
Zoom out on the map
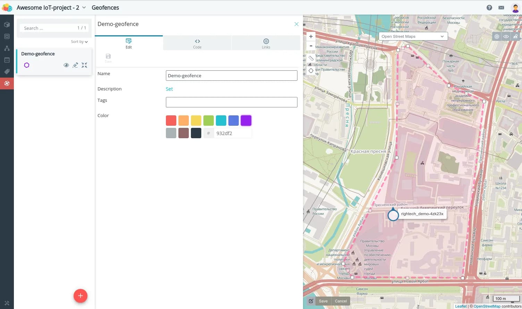311,46
